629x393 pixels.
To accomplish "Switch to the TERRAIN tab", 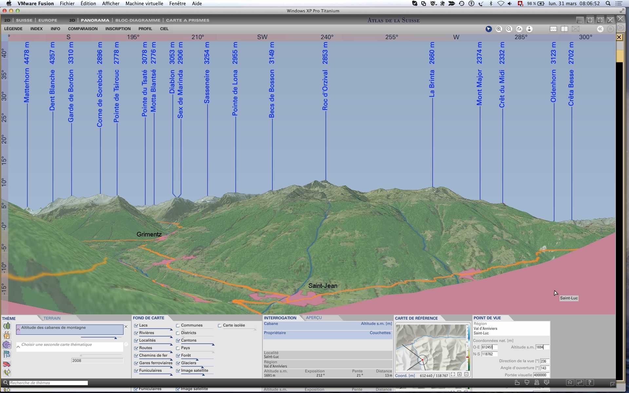I will [52, 318].
